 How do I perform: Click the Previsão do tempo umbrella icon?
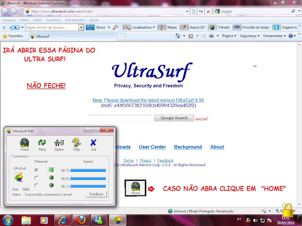[x=237, y=27]
